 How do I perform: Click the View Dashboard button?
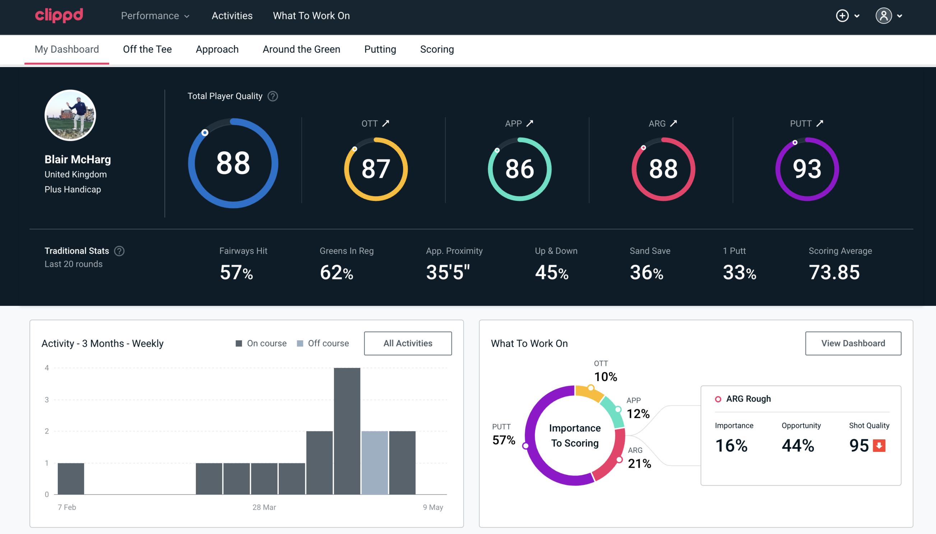[x=852, y=343]
